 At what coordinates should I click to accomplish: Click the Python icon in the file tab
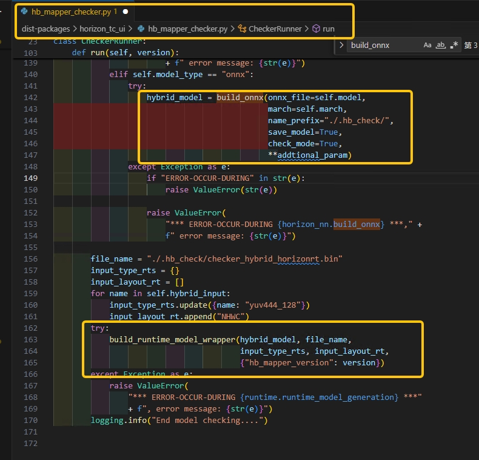[24, 12]
